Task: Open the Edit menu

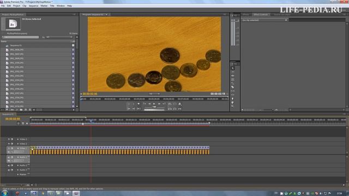Action: click(x=9, y=6)
